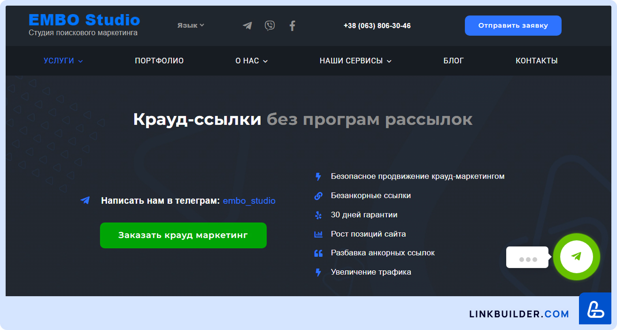Click the lightning icon beside Безопасное продвижение
Screen dimensions: 617x330
coord(318,177)
